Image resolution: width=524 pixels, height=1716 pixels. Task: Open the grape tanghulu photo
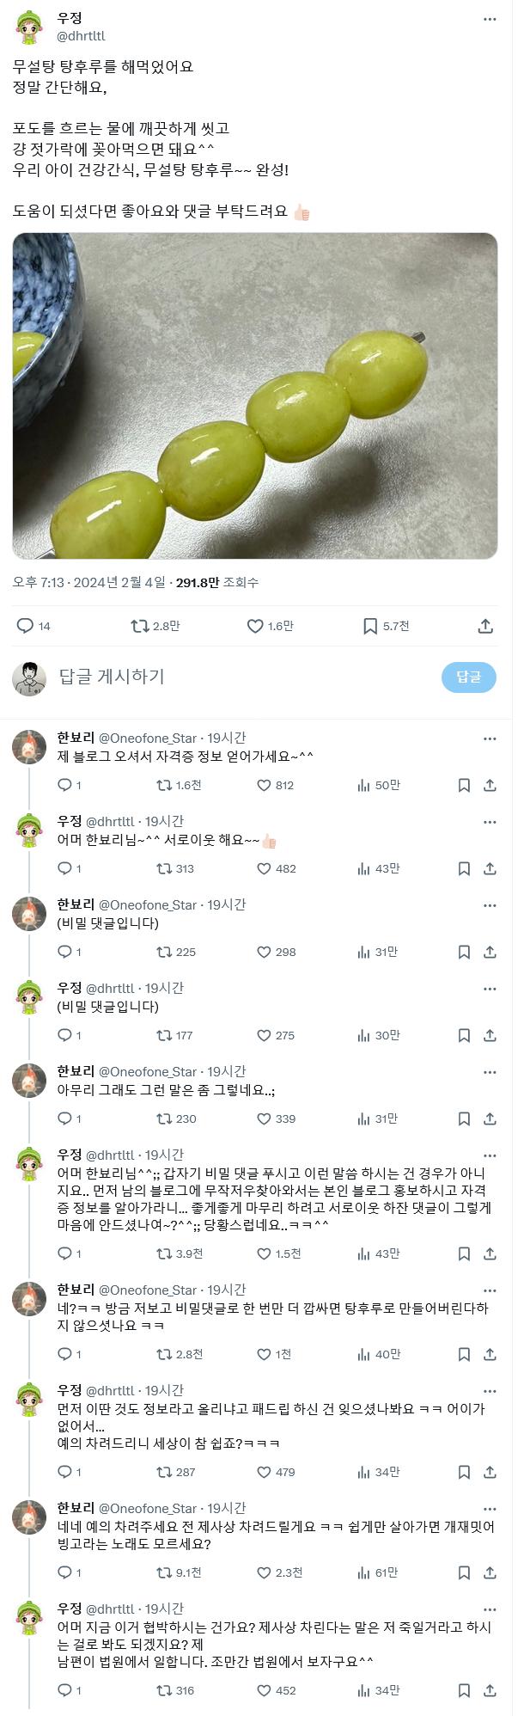(255, 395)
